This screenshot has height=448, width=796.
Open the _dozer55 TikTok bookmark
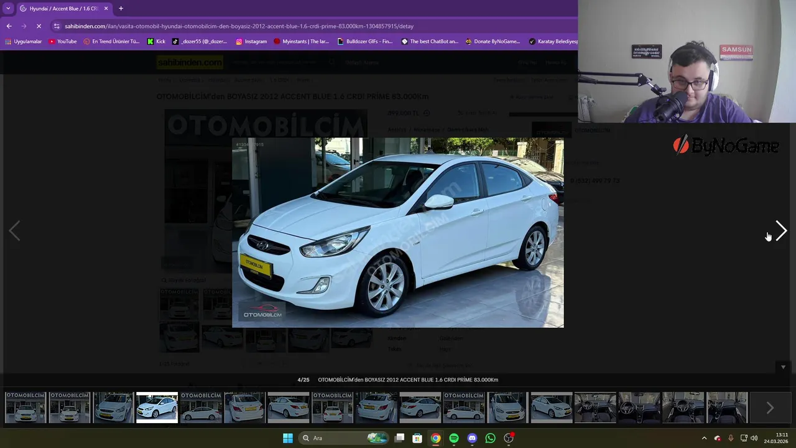[x=200, y=42]
